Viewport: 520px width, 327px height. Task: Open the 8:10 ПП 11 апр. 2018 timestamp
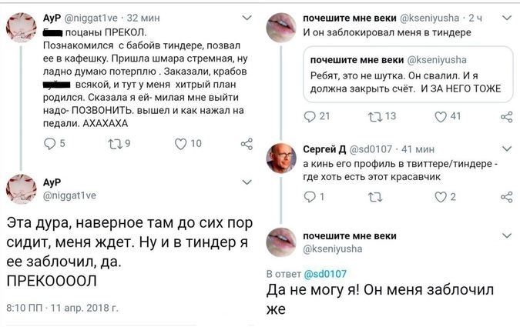click(x=62, y=308)
